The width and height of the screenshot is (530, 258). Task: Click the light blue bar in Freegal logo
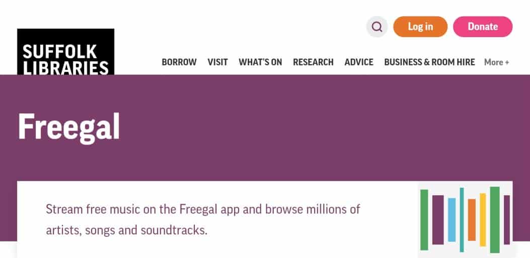click(x=451, y=219)
